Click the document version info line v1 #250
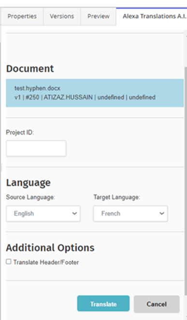 tap(85, 97)
